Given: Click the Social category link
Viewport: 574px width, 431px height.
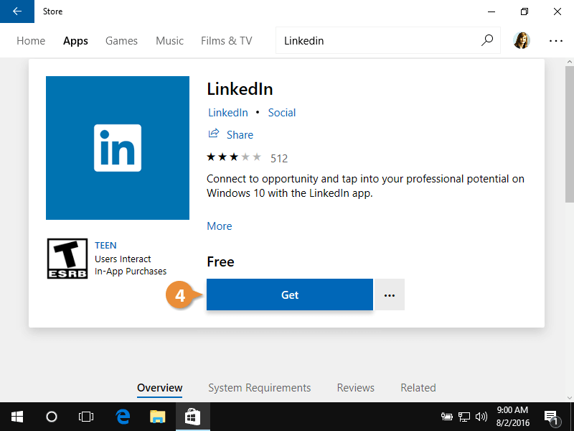Looking at the screenshot, I should (x=281, y=113).
